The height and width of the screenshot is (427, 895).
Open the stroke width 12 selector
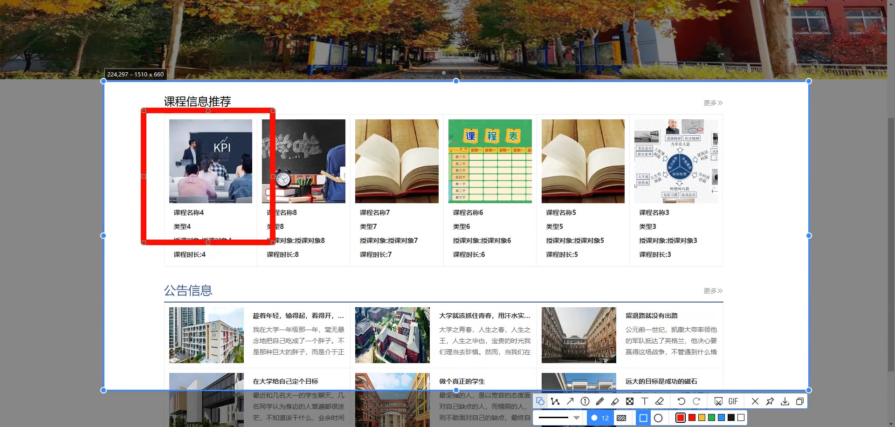coord(600,418)
